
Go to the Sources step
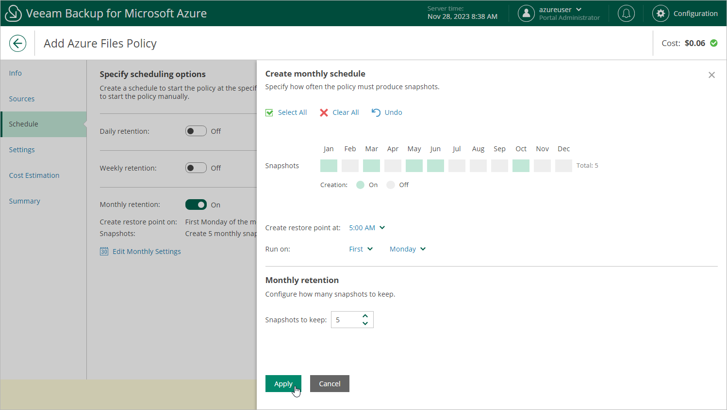click(22, 99)
